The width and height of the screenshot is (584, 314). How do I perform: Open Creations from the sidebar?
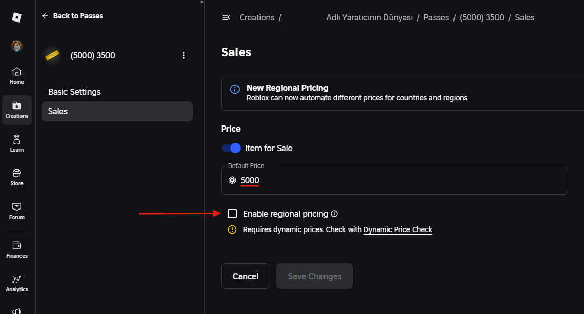pos(17,110)
